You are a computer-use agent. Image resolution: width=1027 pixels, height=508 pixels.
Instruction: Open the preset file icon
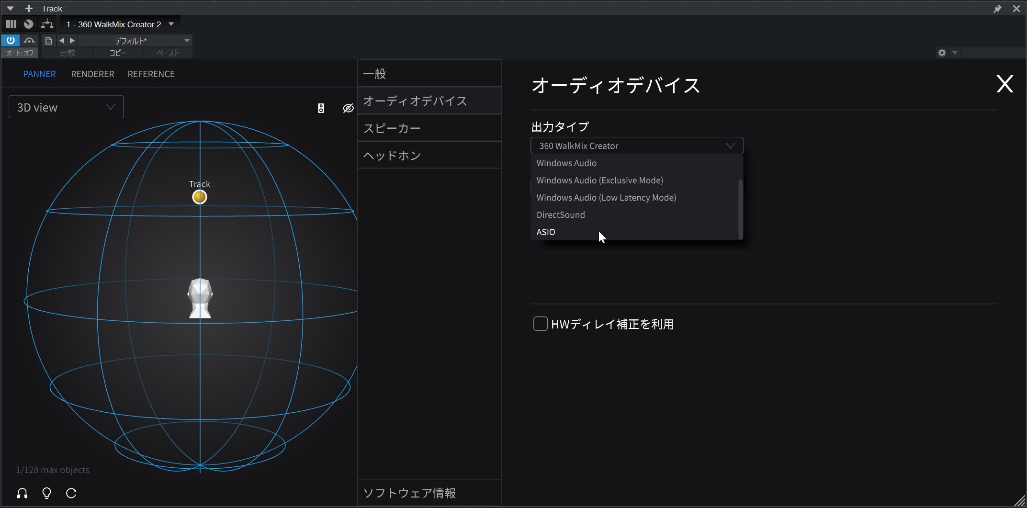click(48, 41)
